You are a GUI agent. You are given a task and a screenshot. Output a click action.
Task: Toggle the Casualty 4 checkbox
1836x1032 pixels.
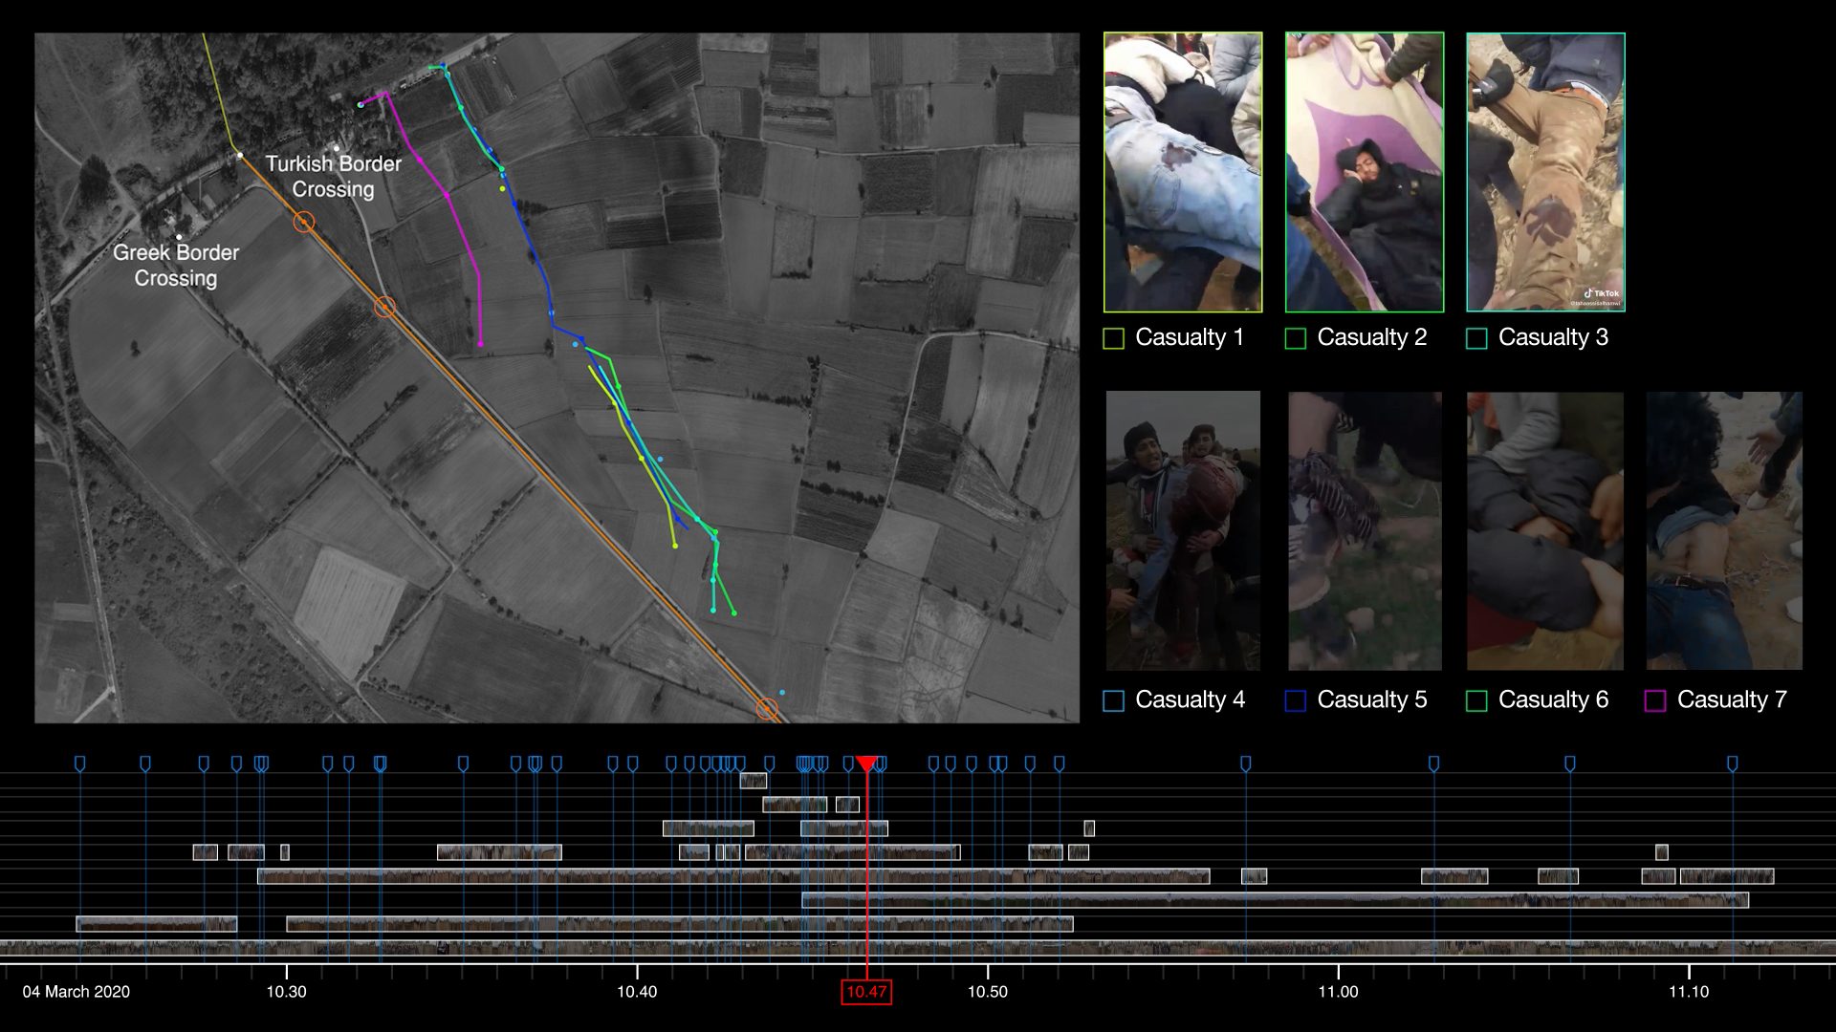coord(1113,700)
